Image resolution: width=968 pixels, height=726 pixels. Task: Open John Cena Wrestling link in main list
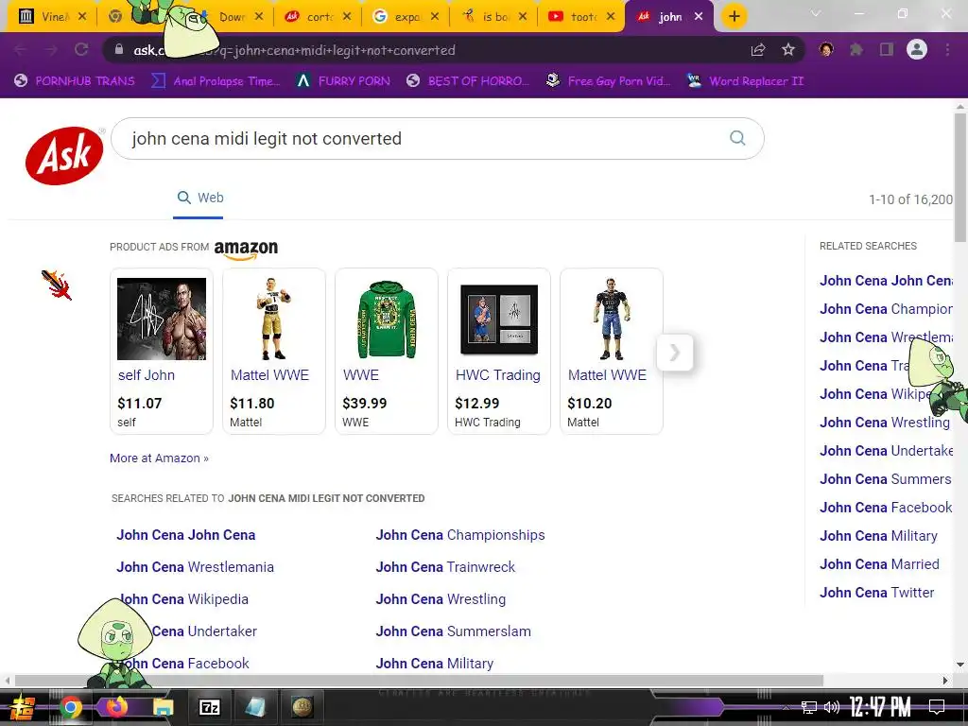pos(441,598)
